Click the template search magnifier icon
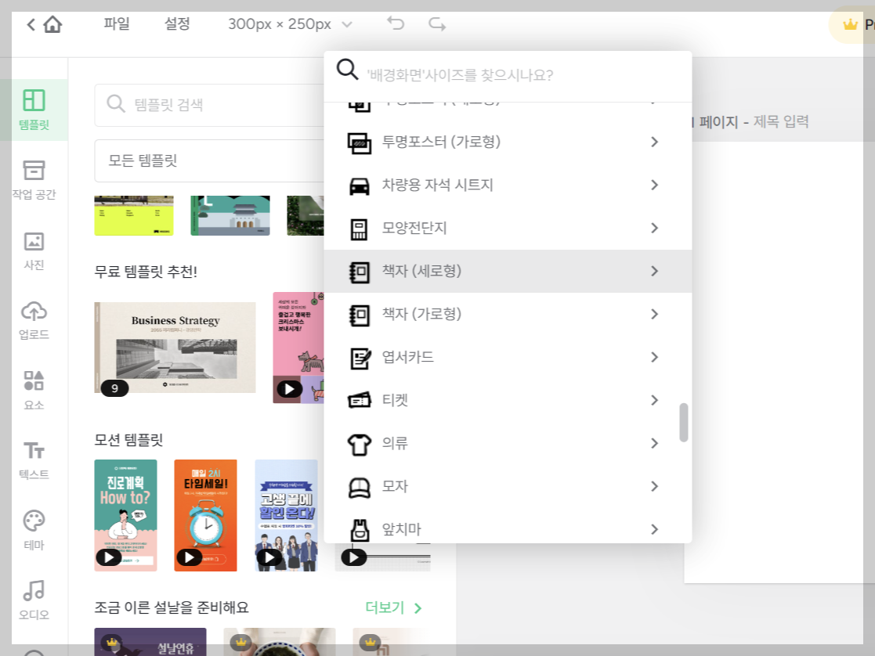The image size is (875, 656). (x=115, y=104)
